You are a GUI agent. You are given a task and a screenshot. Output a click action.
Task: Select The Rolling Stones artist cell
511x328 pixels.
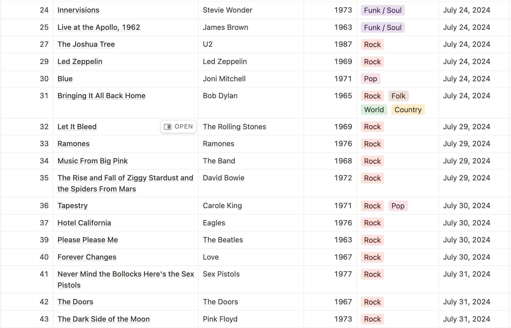pyautogui.click(x=251, y=127)
